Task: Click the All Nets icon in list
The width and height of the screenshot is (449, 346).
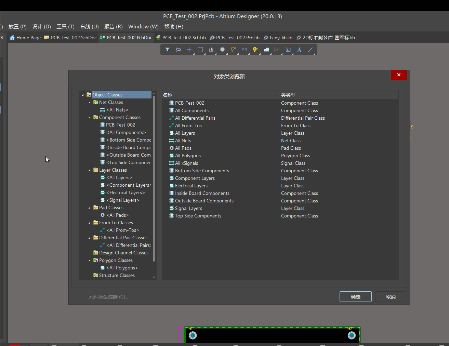Action: pos(172,141)
